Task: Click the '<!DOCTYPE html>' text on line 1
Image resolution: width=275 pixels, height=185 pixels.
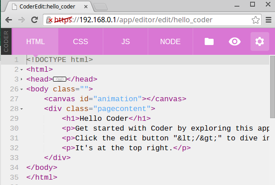Action: pyautogui.click(x=60, y=60)
